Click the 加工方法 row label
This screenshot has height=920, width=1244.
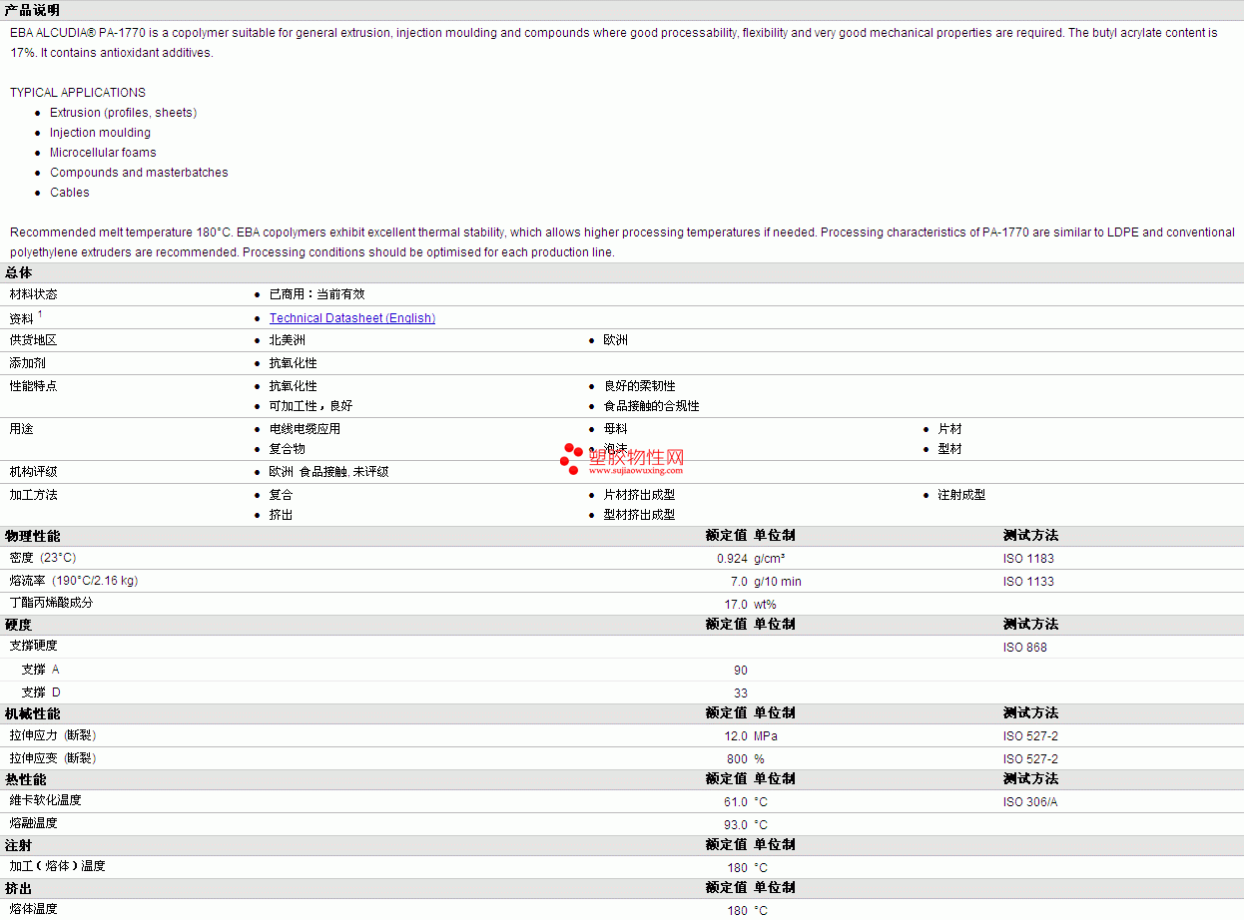click(34, 495)
